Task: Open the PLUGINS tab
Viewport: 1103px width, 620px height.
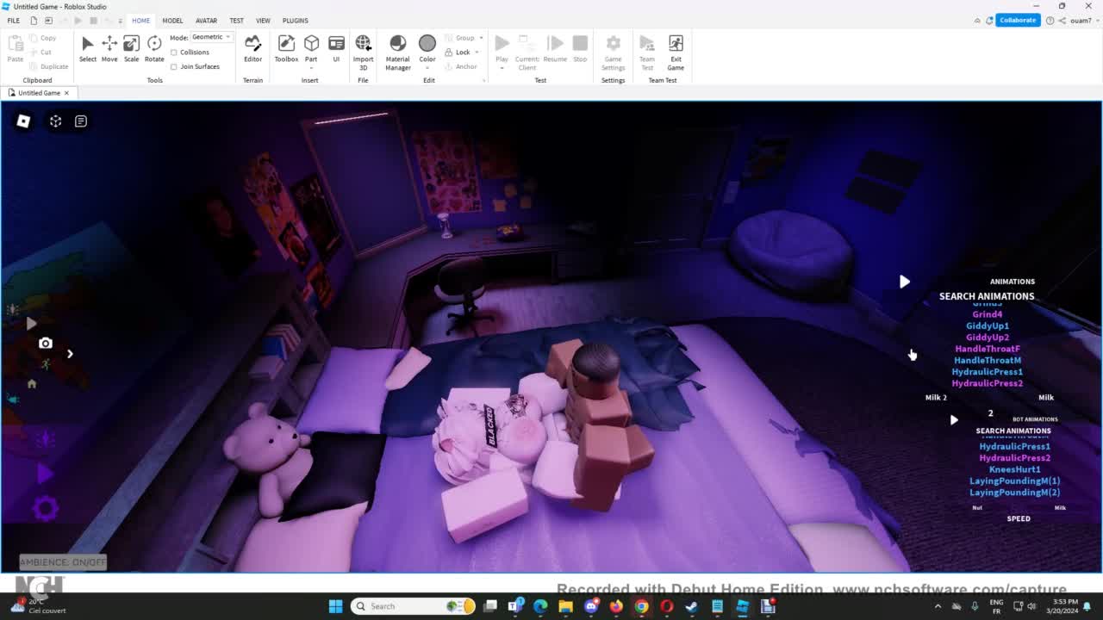Action: pos(295,21)
